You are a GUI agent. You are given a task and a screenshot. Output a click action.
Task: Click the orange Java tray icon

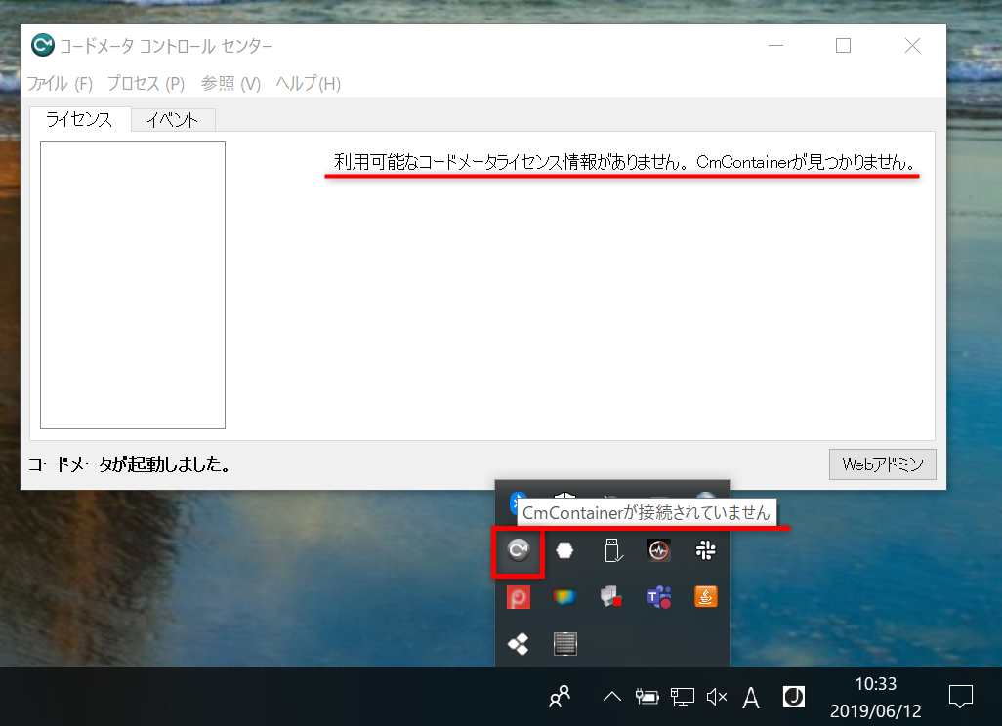tap(705, 596)
